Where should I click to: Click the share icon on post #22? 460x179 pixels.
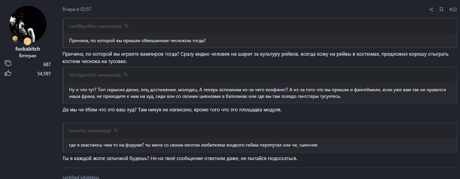(x=431, y=9)
